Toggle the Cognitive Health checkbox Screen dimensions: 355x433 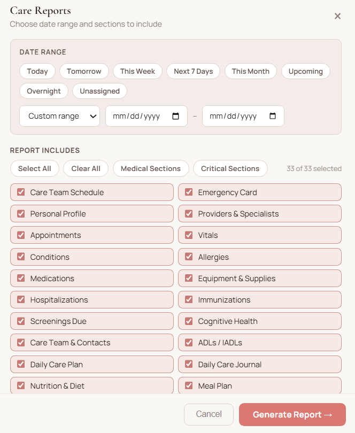coord(189,321)
